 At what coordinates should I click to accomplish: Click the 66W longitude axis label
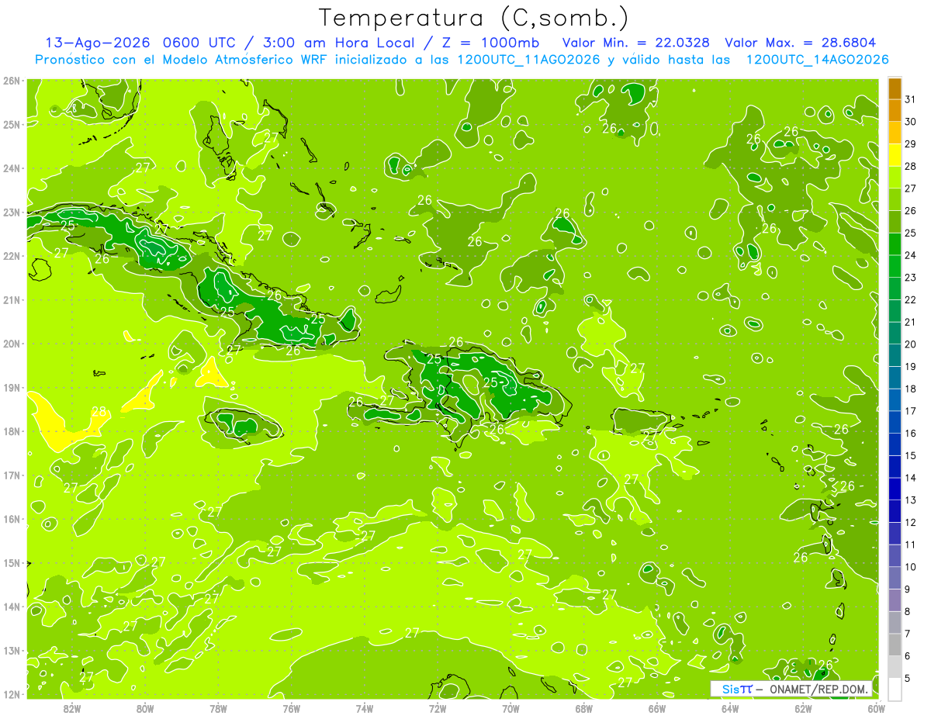657,707
